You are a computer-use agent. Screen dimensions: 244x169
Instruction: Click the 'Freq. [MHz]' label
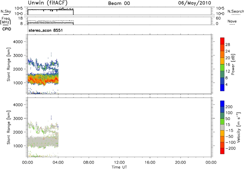tap(6, 20)
